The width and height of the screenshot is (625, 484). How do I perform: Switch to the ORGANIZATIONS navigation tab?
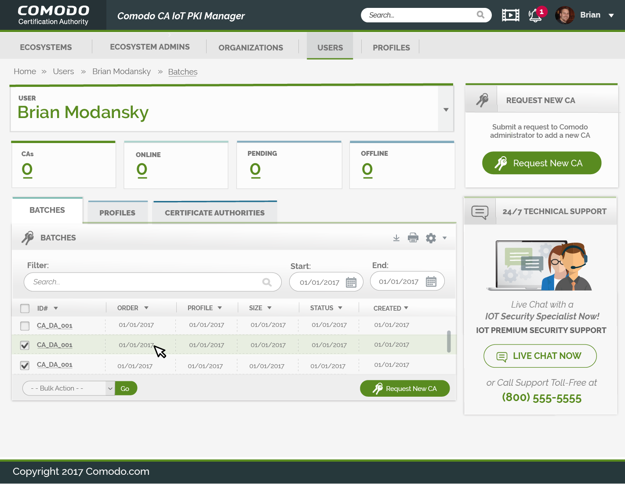251,47
